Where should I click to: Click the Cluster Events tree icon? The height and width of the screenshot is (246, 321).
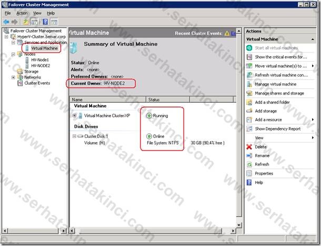20,83
